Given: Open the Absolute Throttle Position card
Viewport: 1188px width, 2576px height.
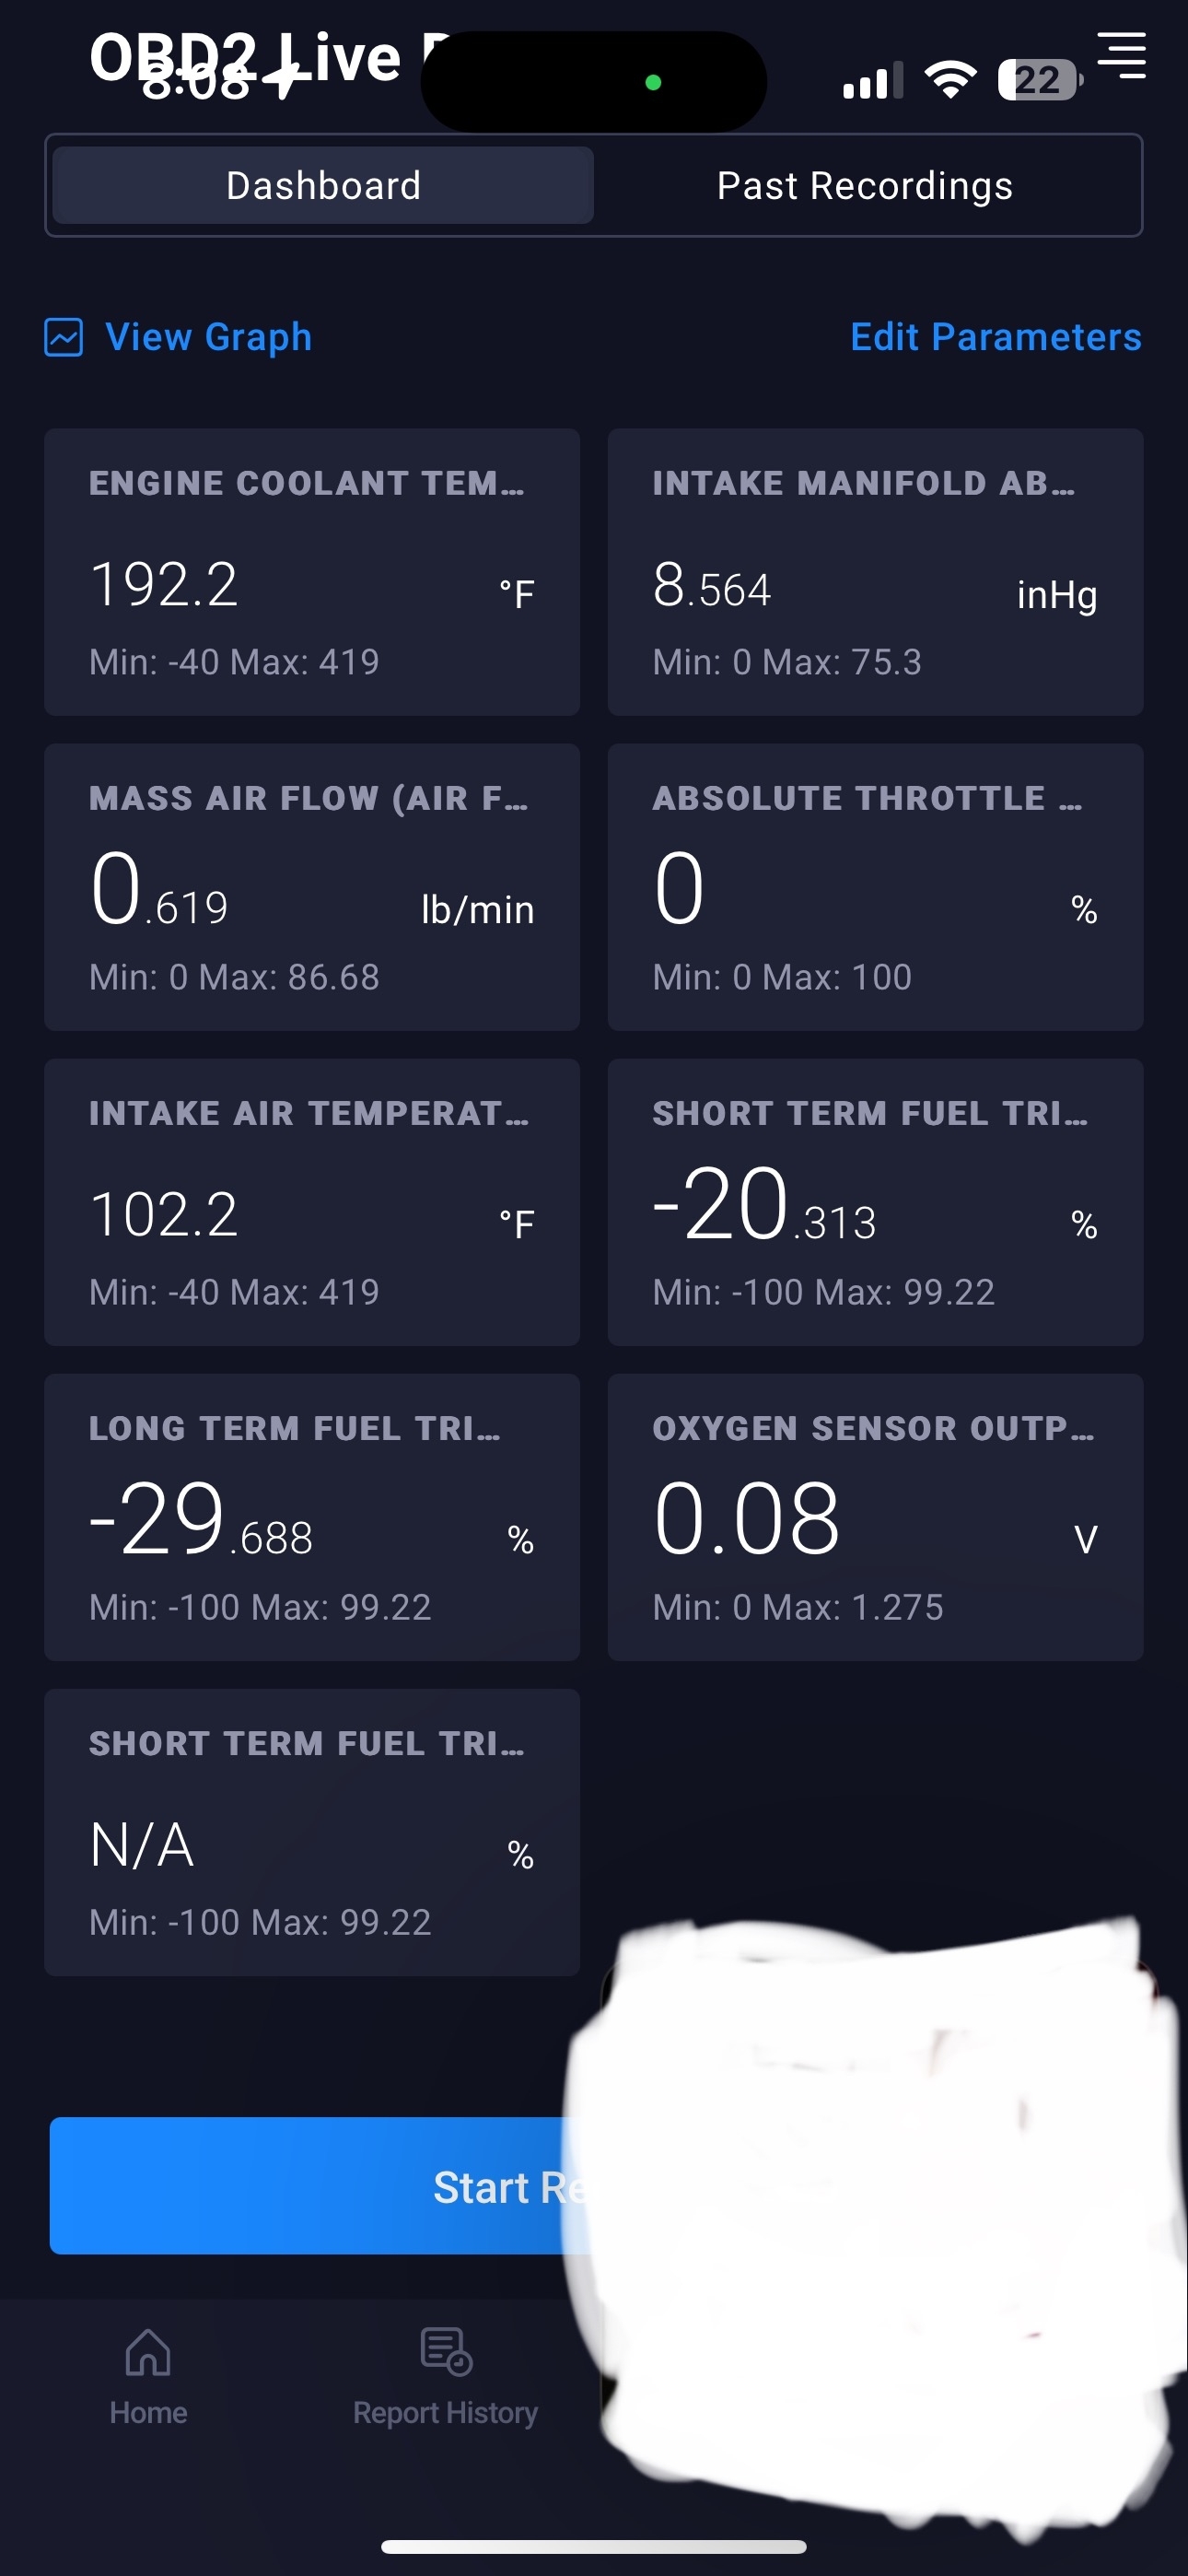Looking at the screenshot, I should coord(875,887).
